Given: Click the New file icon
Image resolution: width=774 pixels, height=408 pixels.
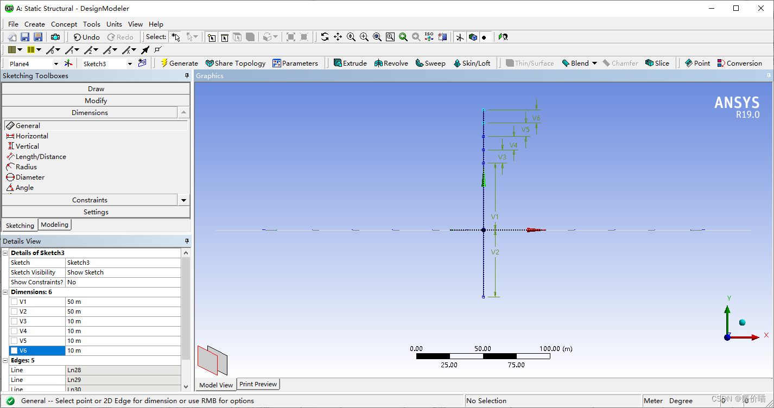Looking at the screenshot, I should (x=12, y=37).
